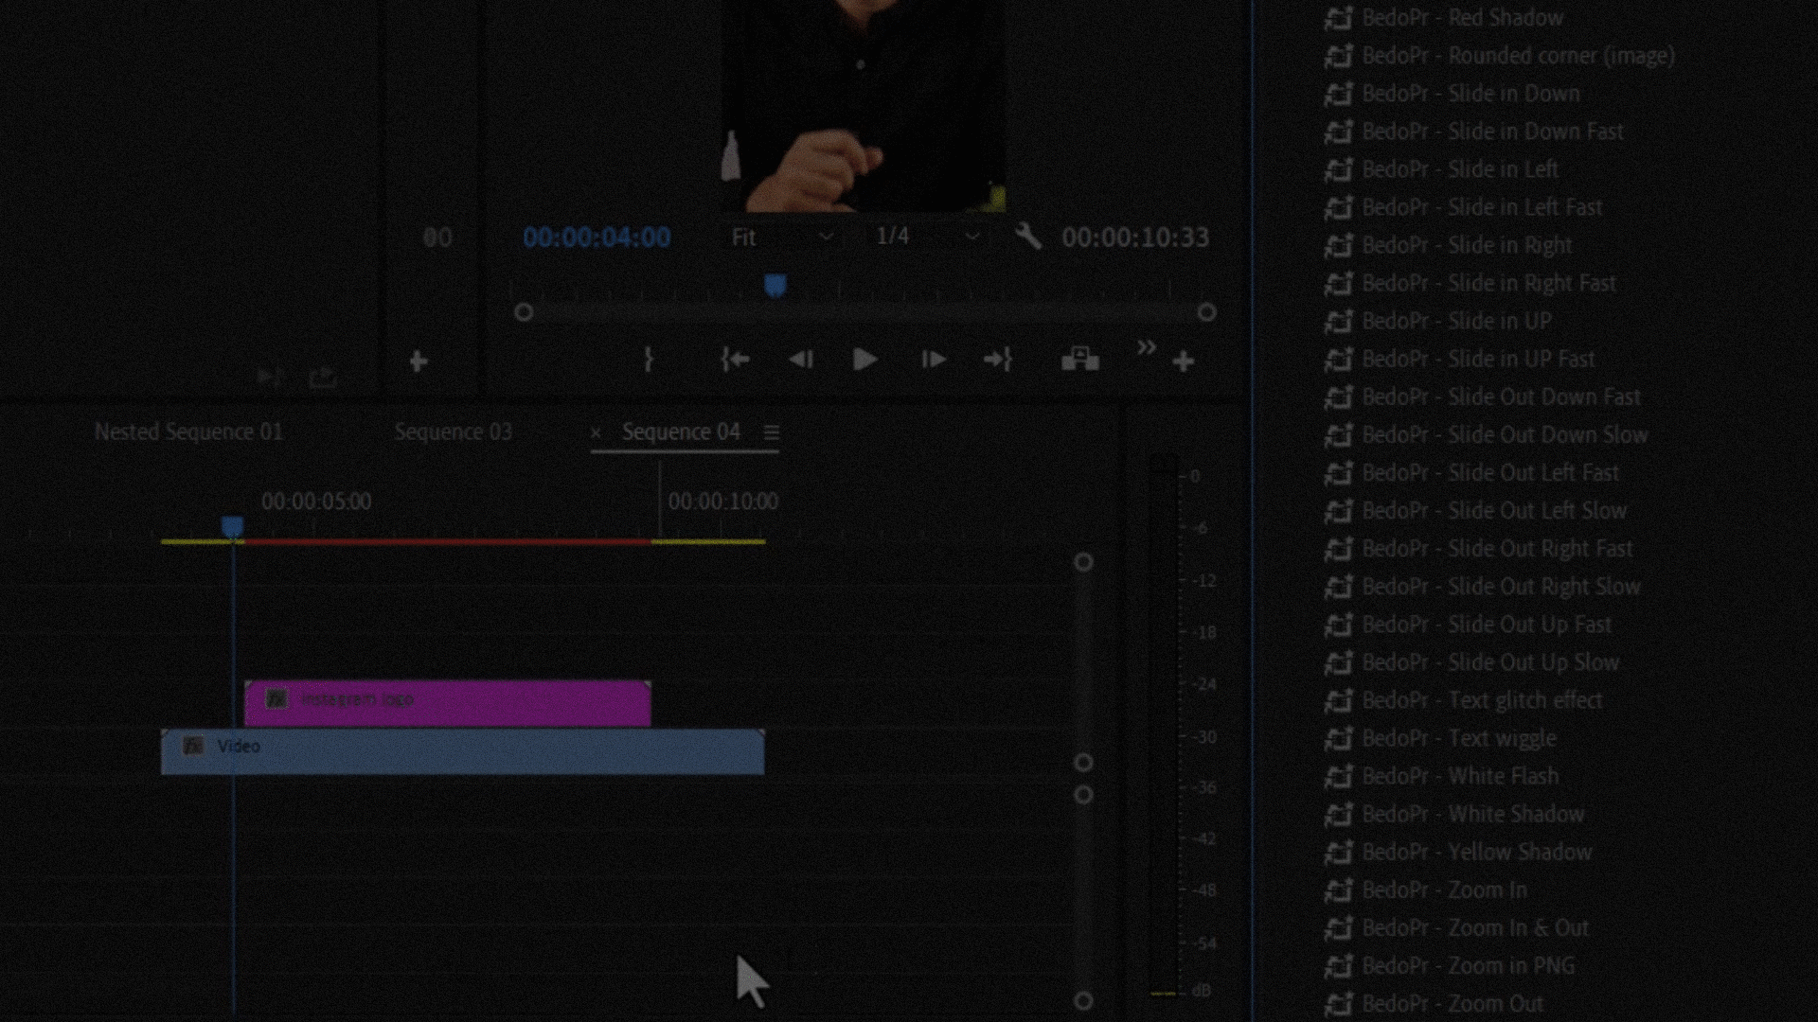Click the Lift/Extract icon in monitor controls
Image resolution: width=1818 pixels, height=1022 pixels.
(x=1079, y=360)
